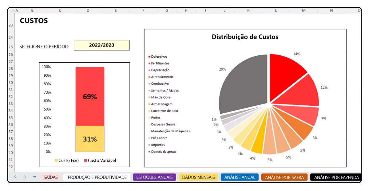
Task: Open the PRODUÇÃO E PRODUTIVIDADE sheet tab
Action: [x=97, y=177]
